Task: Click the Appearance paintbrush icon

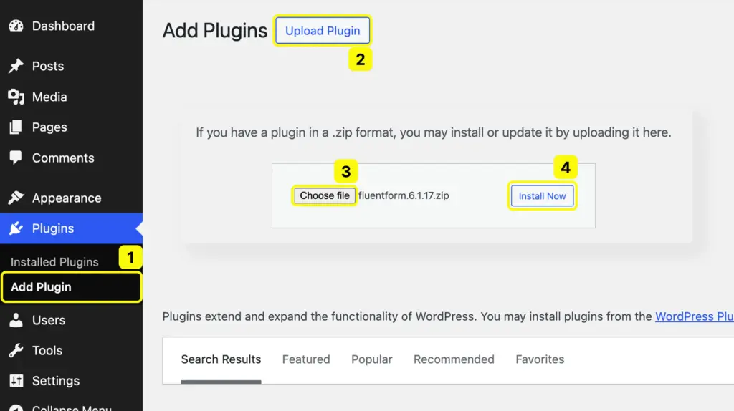Action: [x=16, y=198]
